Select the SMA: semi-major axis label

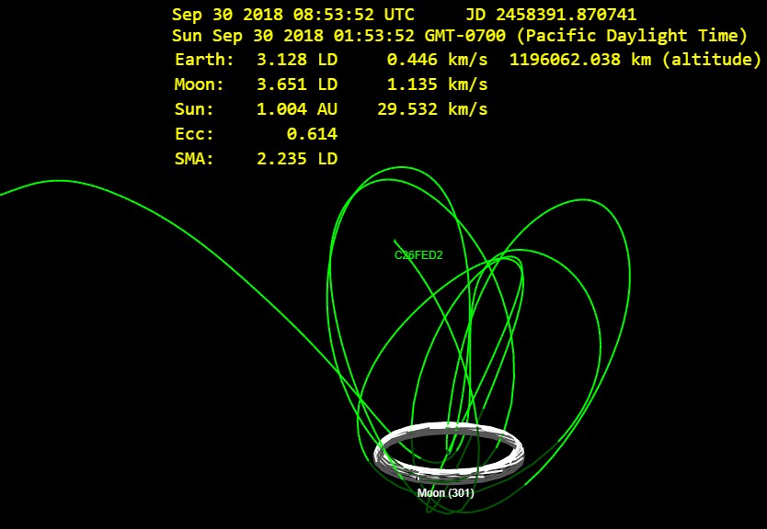tap(193, 159)
